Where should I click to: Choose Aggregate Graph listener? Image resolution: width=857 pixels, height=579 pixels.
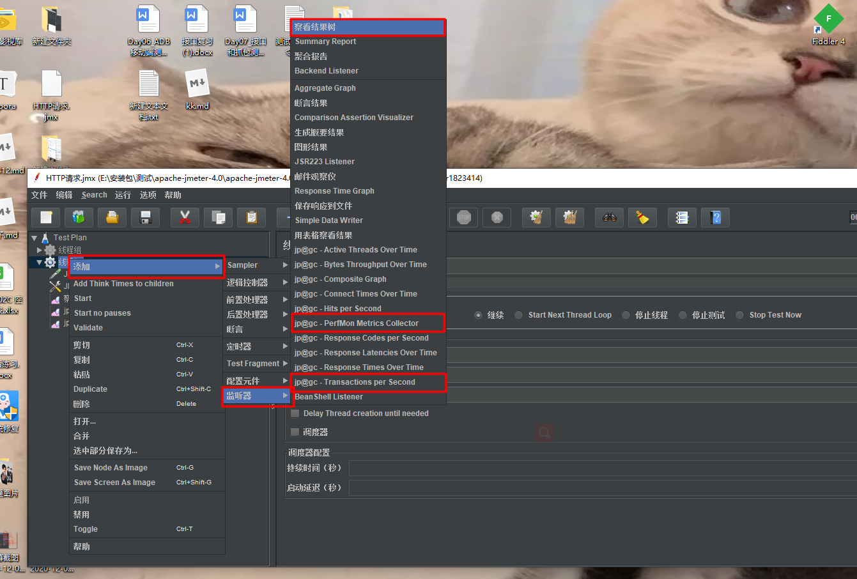click(x=368, y=88)
